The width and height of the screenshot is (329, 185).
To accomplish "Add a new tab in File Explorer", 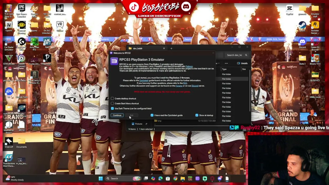I will coord(171,48).
